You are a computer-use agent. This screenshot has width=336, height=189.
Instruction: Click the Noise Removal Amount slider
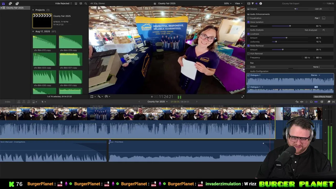(x=290, y=50)
